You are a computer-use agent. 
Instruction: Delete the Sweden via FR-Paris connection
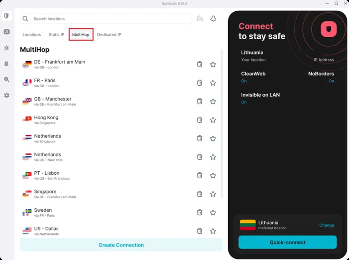199,212
